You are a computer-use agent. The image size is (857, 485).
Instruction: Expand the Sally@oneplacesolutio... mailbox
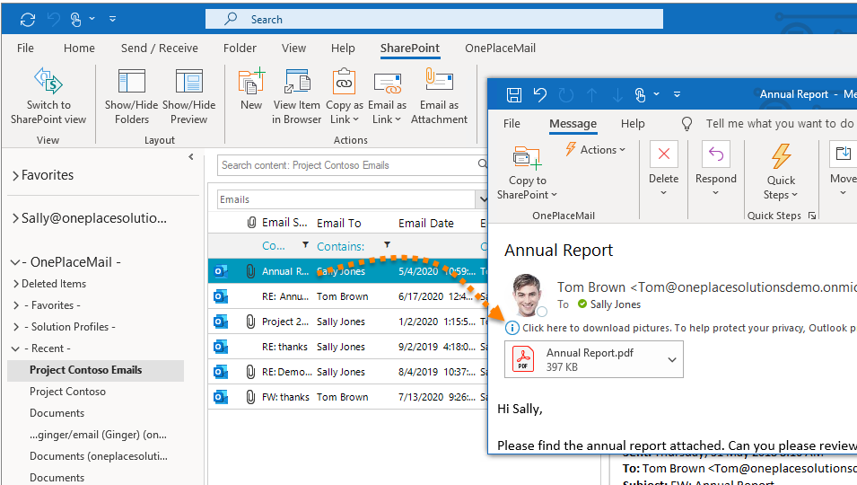tap(15, 218)
